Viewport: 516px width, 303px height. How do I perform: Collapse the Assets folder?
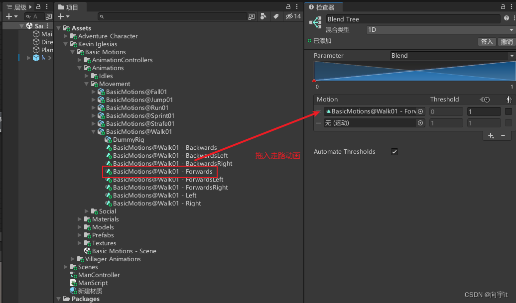coord(59,28)
